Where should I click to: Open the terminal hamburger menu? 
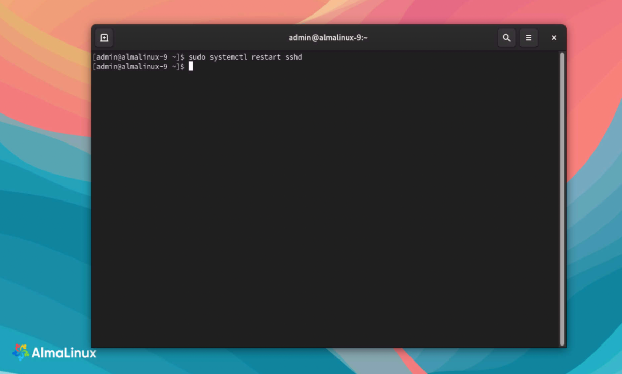coord(529,38)
